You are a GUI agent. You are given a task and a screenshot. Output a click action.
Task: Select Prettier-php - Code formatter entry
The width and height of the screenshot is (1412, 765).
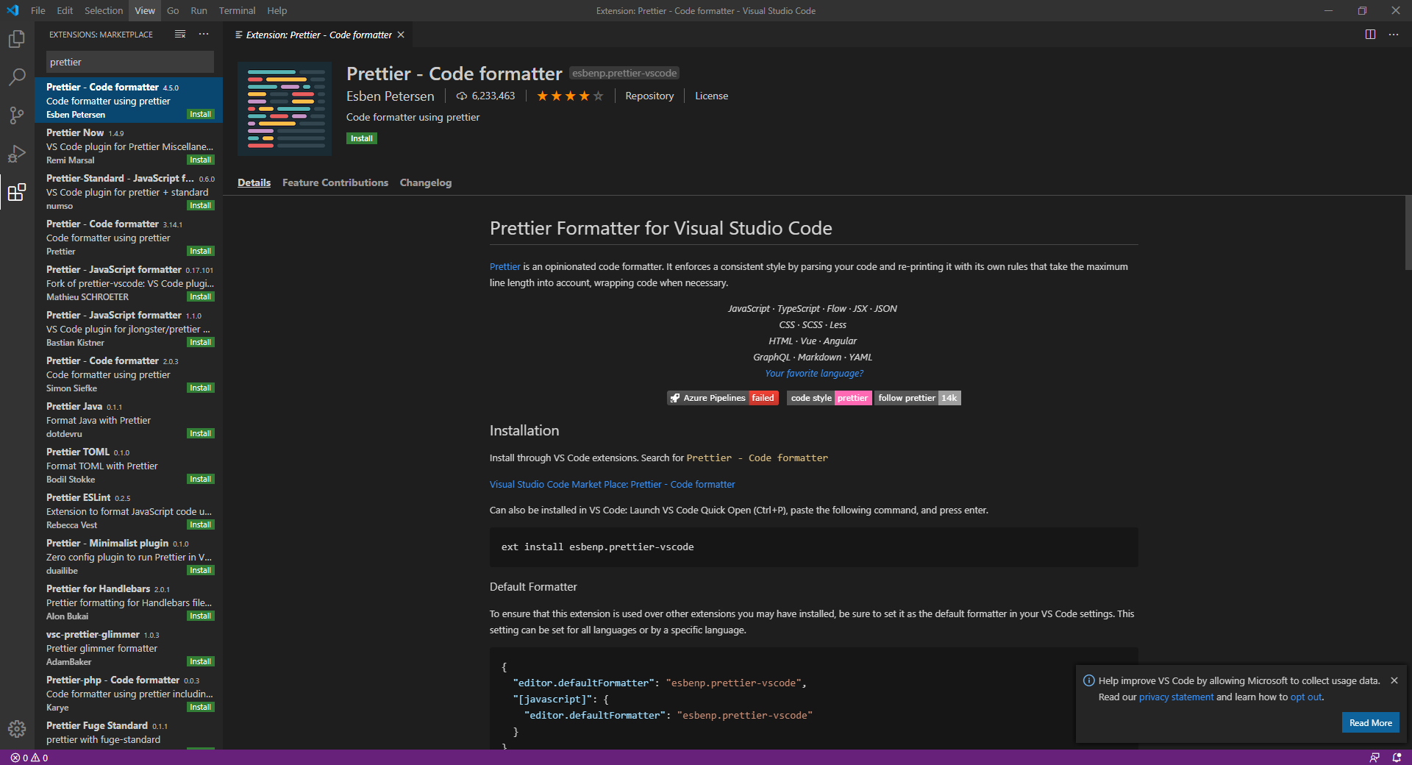click(x=129, y=693)
